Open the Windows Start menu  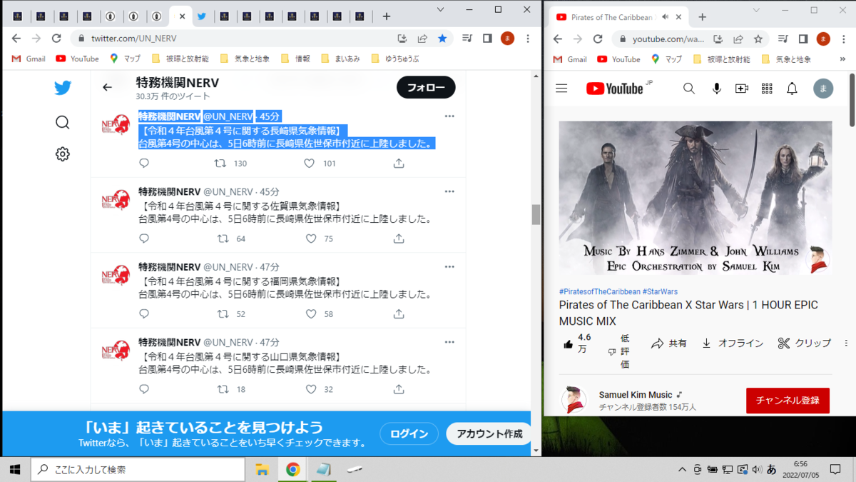pos(15,469)
